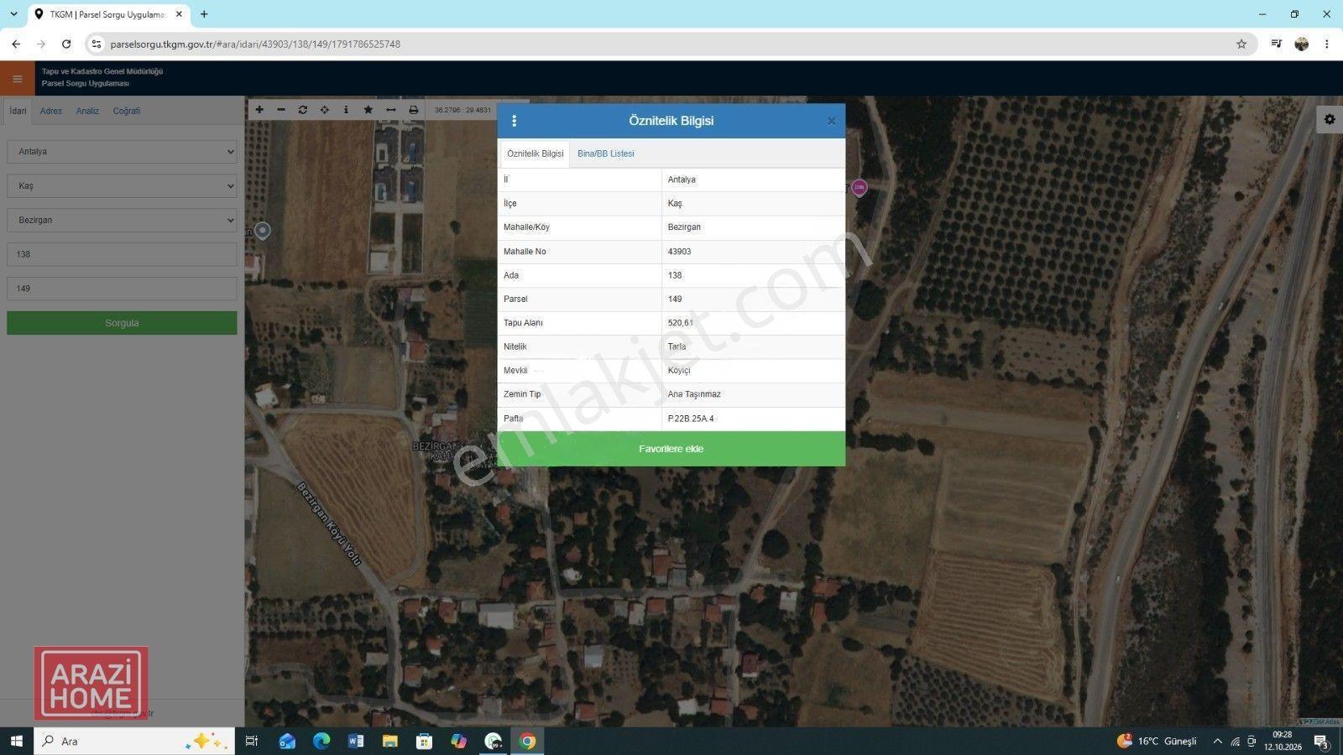Click the Windows Start button
This screenshot has width=1343, height=755.
coord(16,741)
